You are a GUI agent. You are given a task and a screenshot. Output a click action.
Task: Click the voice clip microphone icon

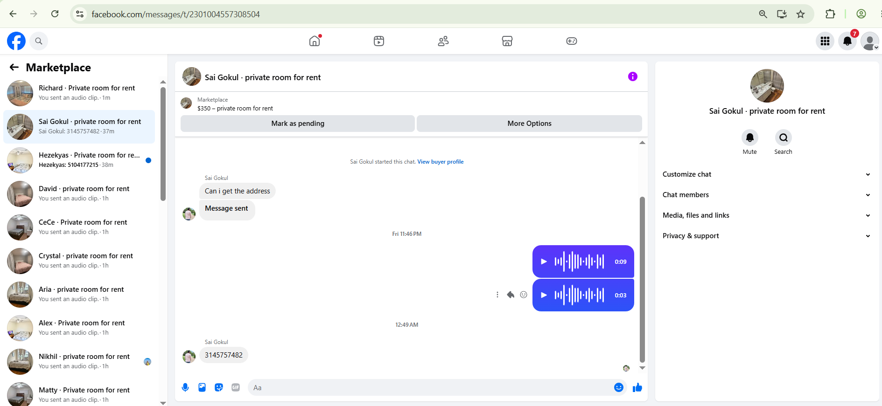click(x=185, y=387)
